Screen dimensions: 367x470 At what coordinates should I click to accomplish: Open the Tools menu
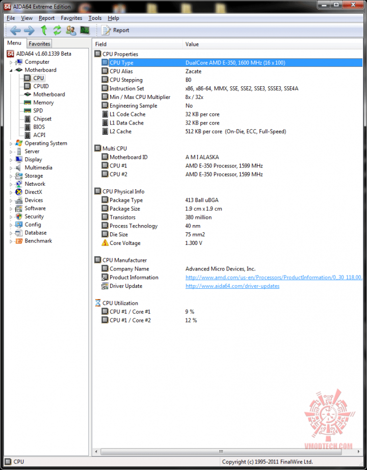pos(95,18)
